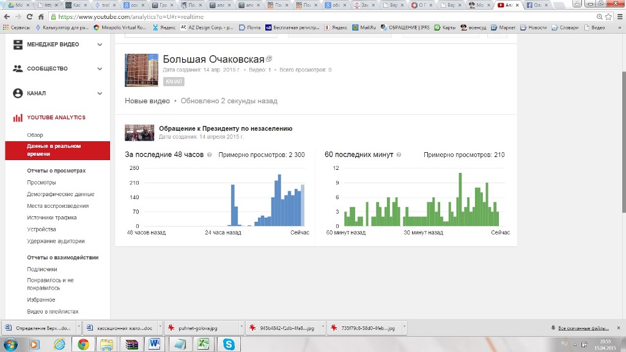This screenshot has height=352, width=626.
Task: Expand the Сообщество section chevron
Action: tap(100, 69)
